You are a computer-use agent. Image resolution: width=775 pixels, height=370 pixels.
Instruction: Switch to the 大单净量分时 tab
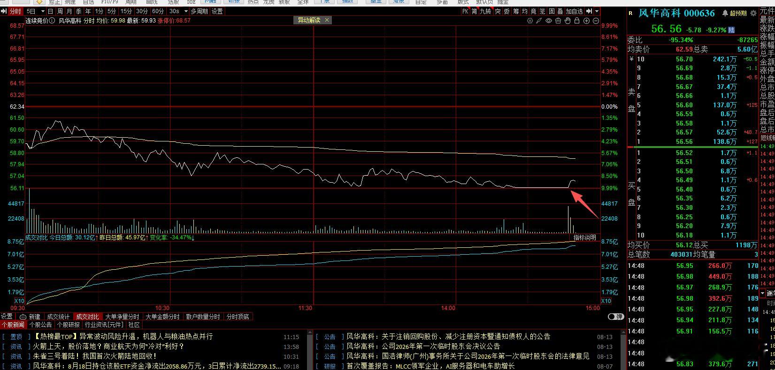click(x=122, y=317)
